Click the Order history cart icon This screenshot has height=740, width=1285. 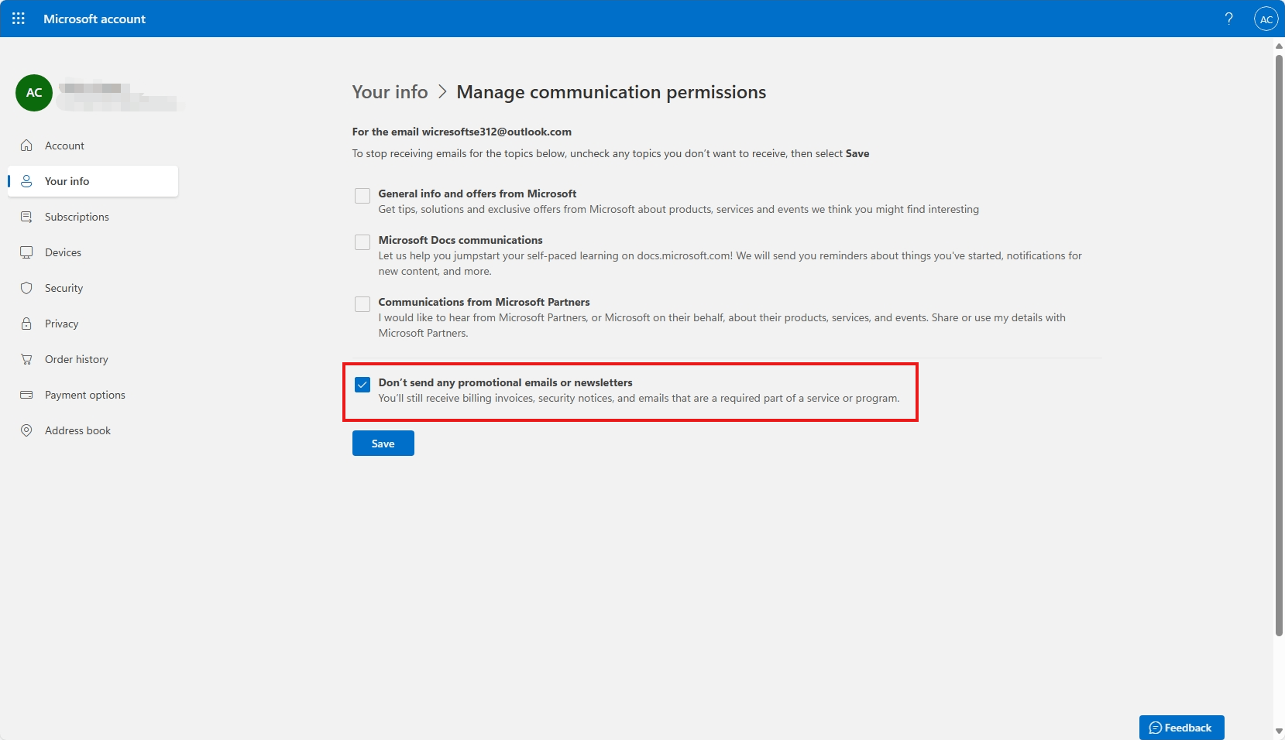point(26,359)
